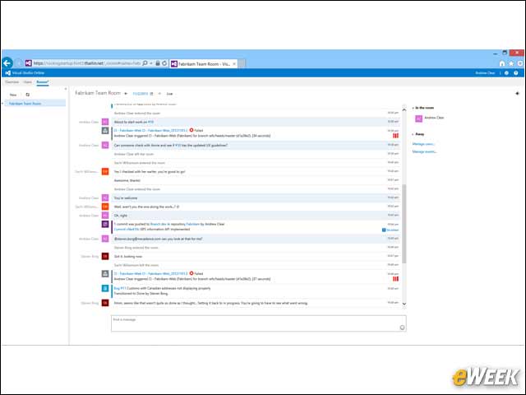Open a new browser tab

point(242,63)
